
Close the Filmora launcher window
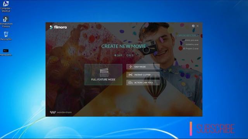(198, 26)
